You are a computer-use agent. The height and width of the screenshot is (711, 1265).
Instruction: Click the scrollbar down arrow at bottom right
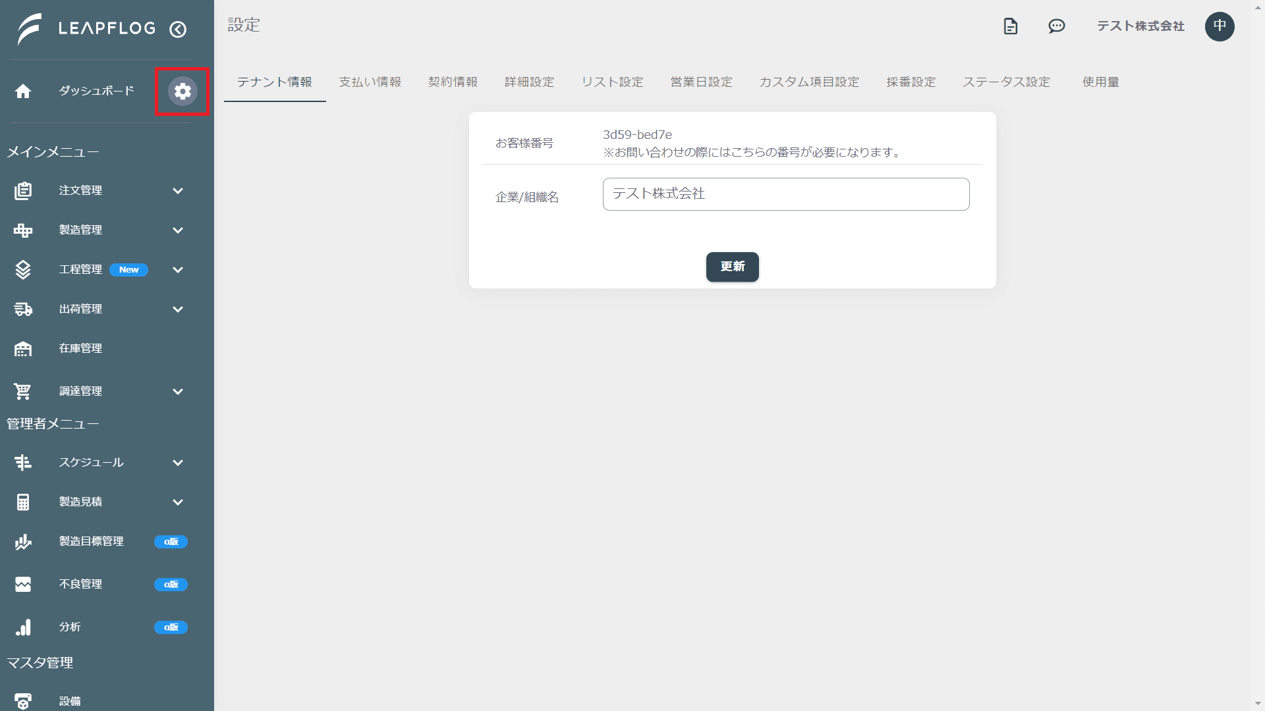[1258, 704]
